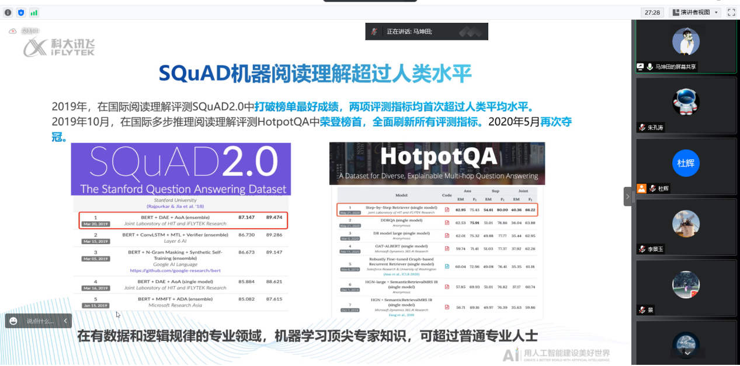
Task: Toggle 马坤田's microphone mute
Action: [649, 65]
